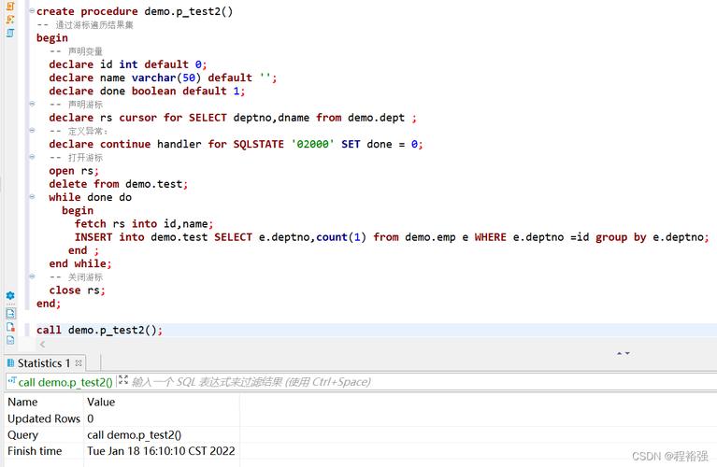Viewport: 717px width, 467px height.
Task: Collapse the declare rs cursor fold marker
Action: pyautogui.click(x=32, y=105)
